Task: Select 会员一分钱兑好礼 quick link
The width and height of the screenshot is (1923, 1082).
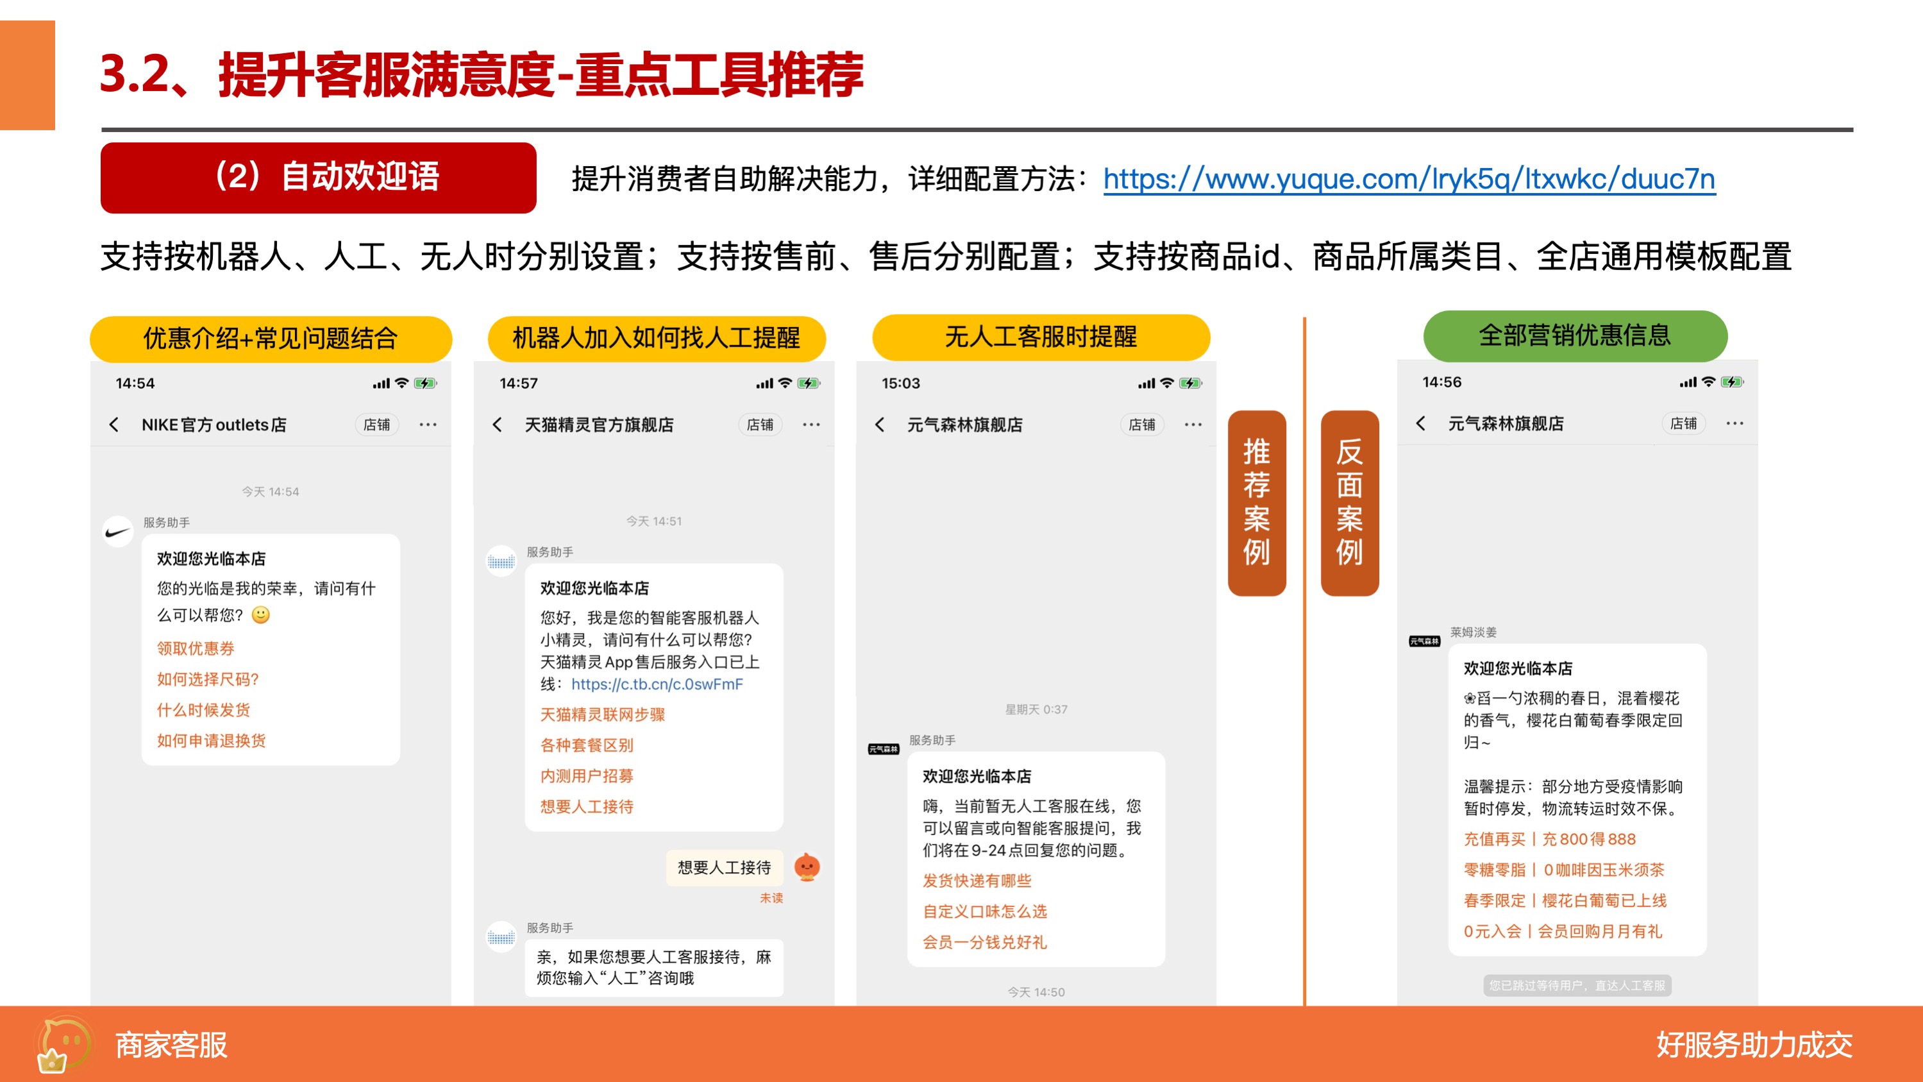Action: click(985, 942)
